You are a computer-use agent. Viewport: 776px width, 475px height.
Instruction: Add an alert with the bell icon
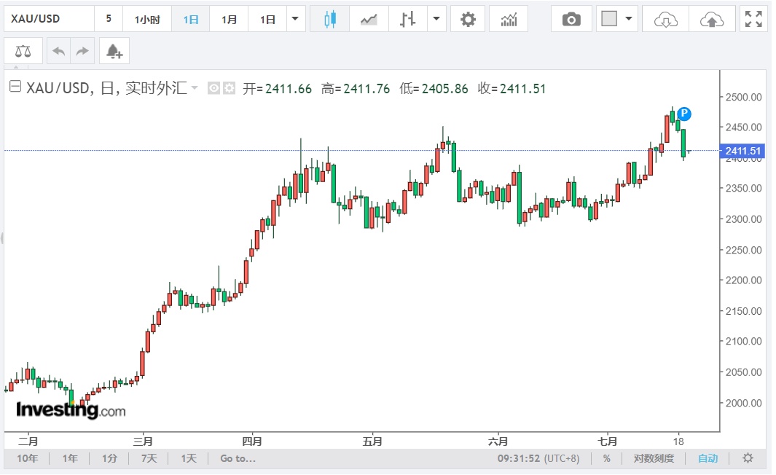point(114,51)
